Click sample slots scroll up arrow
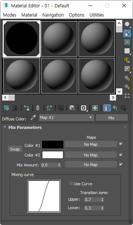The height and width of the screenshot is (225, 133). click(119, 23)
